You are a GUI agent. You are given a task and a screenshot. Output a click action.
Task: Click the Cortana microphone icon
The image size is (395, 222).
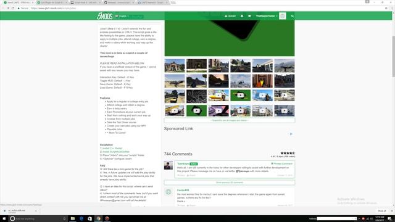coord(64,218)
